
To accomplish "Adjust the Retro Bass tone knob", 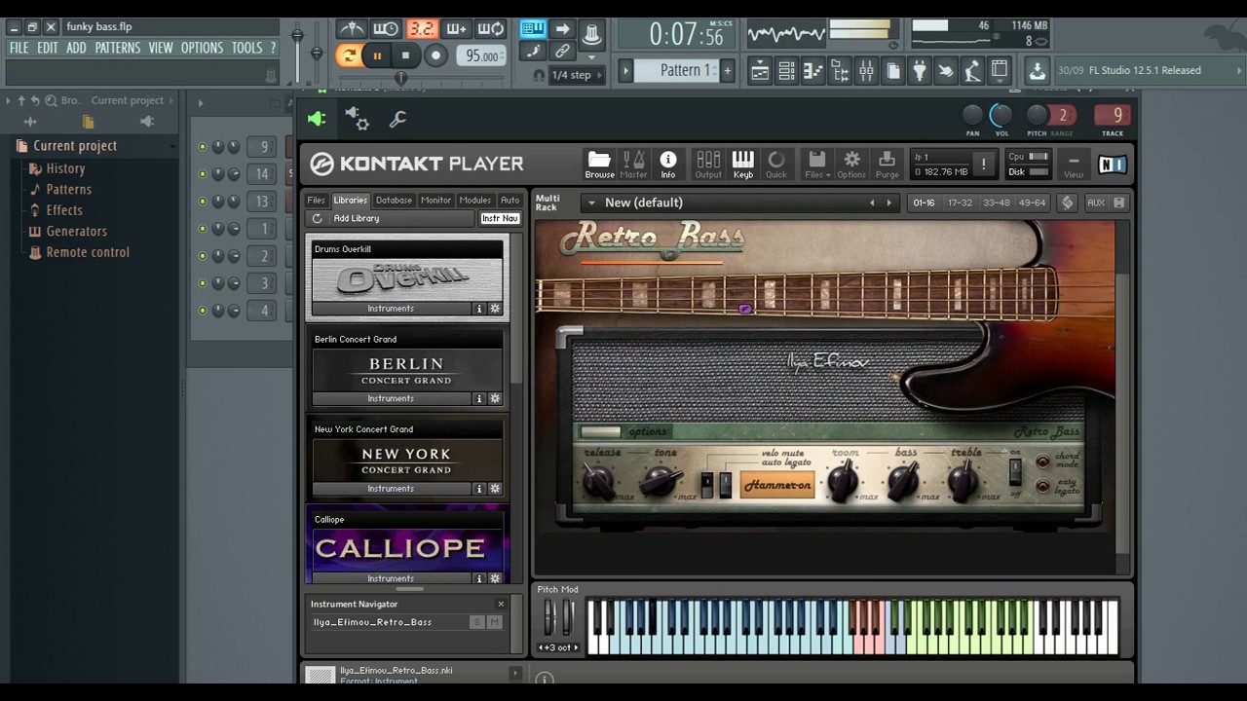I will (662, 479).
